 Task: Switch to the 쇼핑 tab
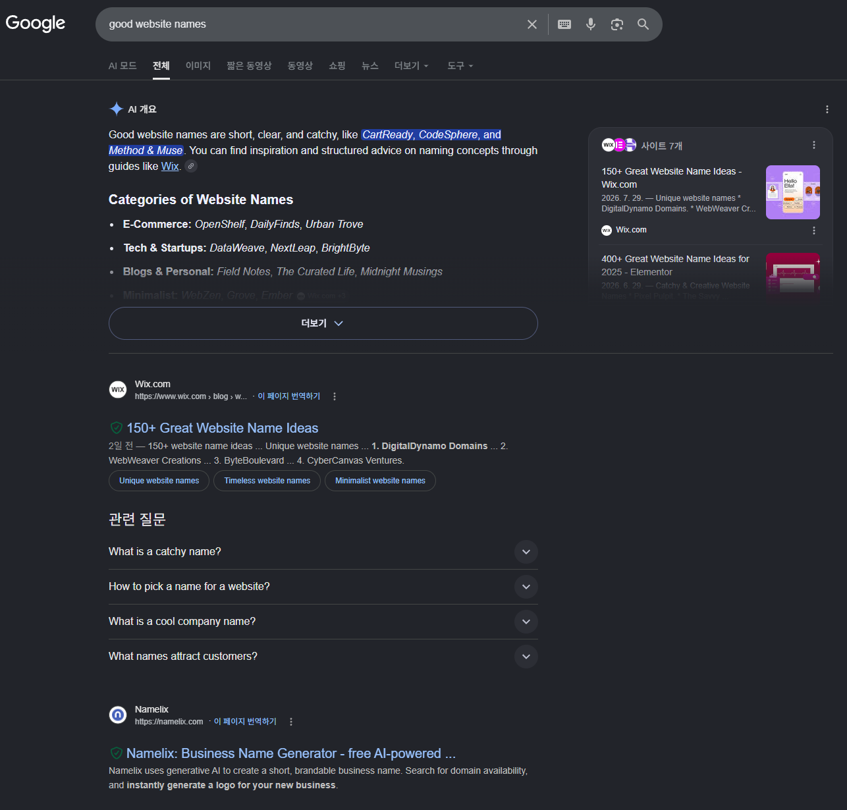pos(337,66)
